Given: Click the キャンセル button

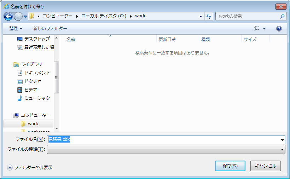Looking at the screenshot, I should (x=265, y=166).
